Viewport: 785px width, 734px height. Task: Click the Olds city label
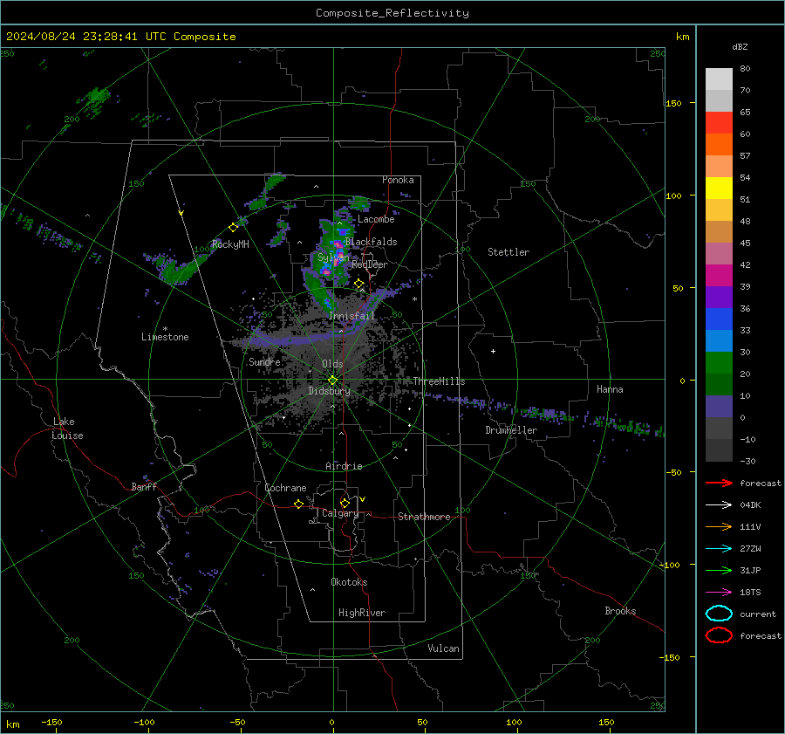tap(332, 364)
